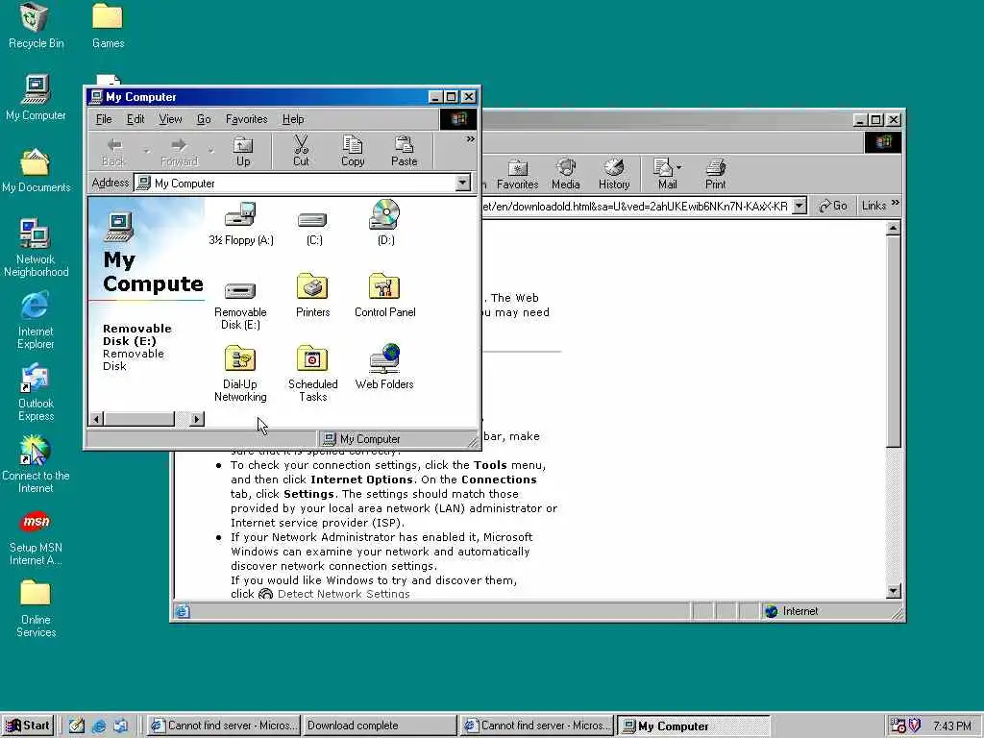Switch to second Cannot find server taskbar window
The image size is (984, 738).
[536, 726]
